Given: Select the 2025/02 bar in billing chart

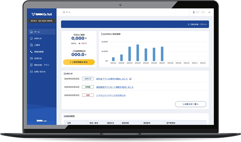Looking at the screenshot, I should pos(122,58).
